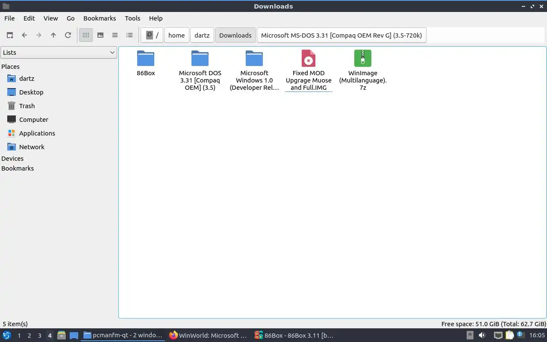The width and height of the screenshot is (547, 342).
Task: Select dartz home in Places
Action: click(26, 79)
